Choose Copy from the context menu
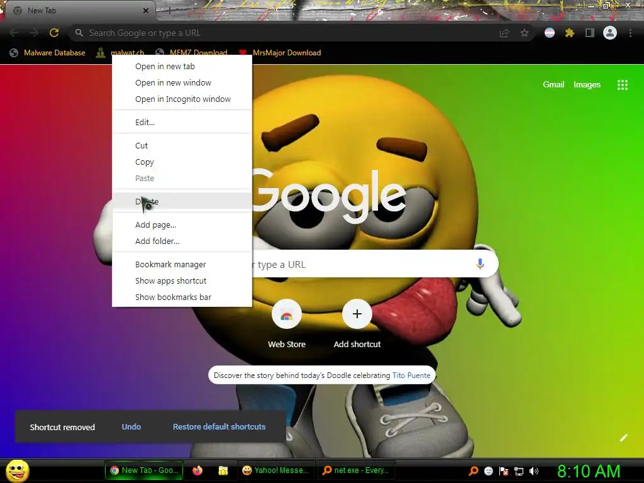Screen dimensions: 644x483 click(182, 162)
